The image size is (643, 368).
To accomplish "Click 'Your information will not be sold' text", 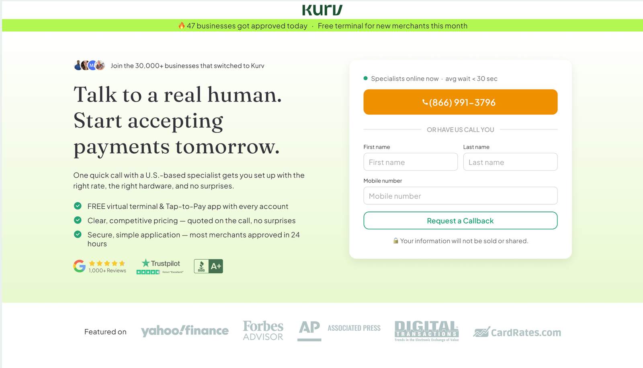I will tap(464, 241).
